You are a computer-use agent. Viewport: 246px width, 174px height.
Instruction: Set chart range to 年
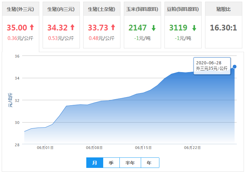click(x=149, y=163)
